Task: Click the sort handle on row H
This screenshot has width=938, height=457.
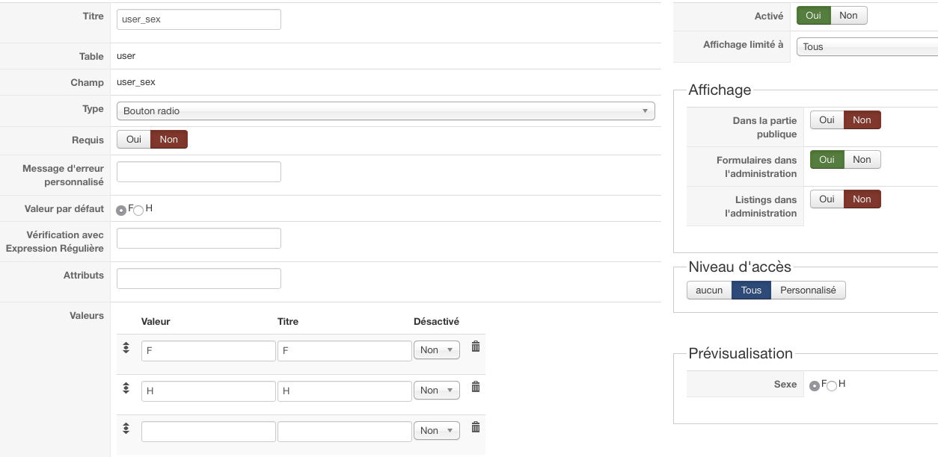Action: point(126,388)
